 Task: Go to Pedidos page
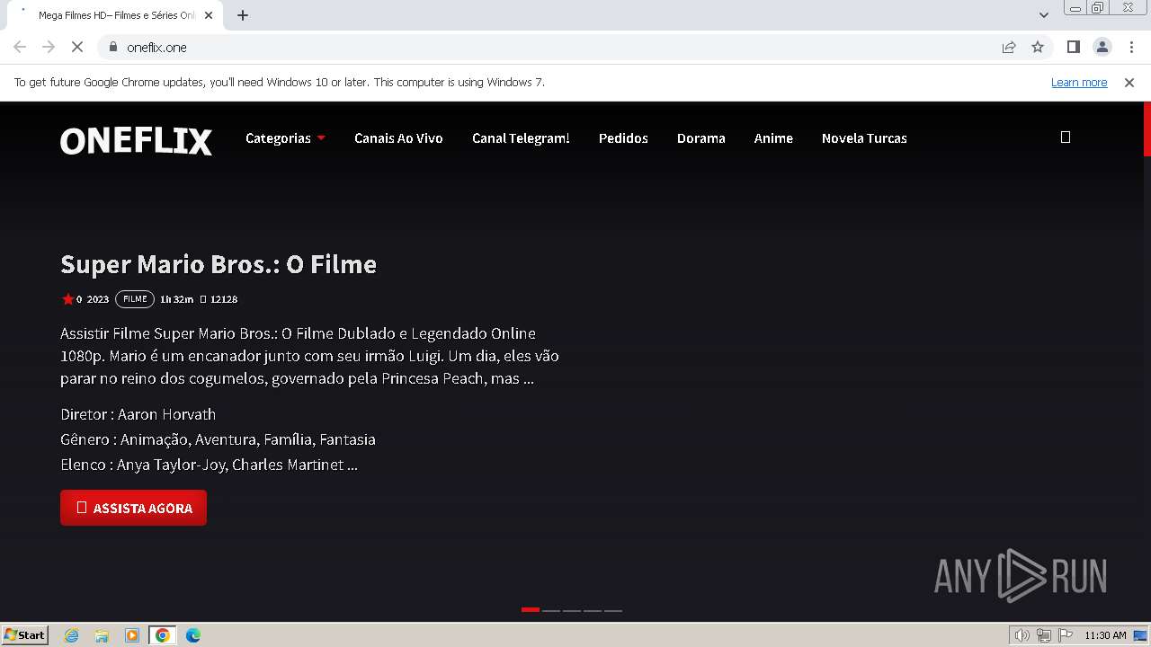click(623, 138)
